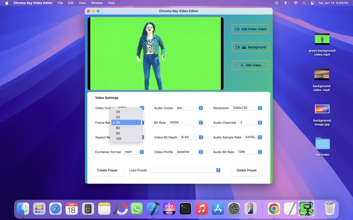Screen dimensions: 353x220
Task: Open the Resolution 1280x720 dropdown
Action: click(247, 108)
